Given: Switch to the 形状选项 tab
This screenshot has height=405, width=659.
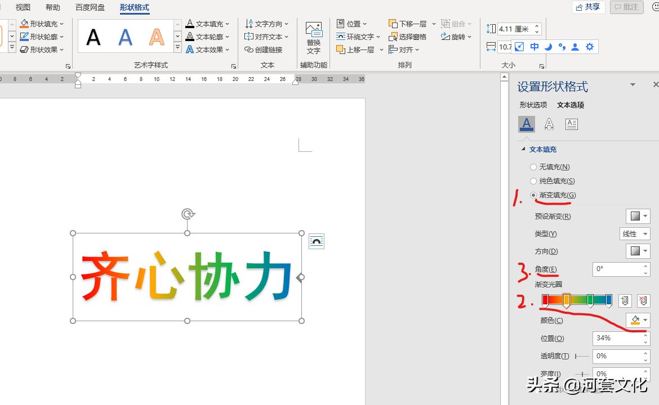Looking at the screenshot, I should click(532, 105).
